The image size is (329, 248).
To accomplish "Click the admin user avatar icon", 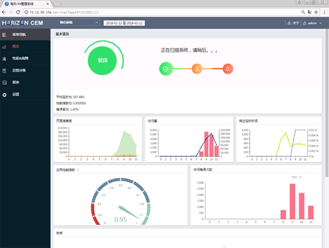I will 305,23.
